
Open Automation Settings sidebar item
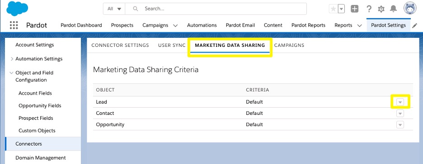tap(39, 59)
